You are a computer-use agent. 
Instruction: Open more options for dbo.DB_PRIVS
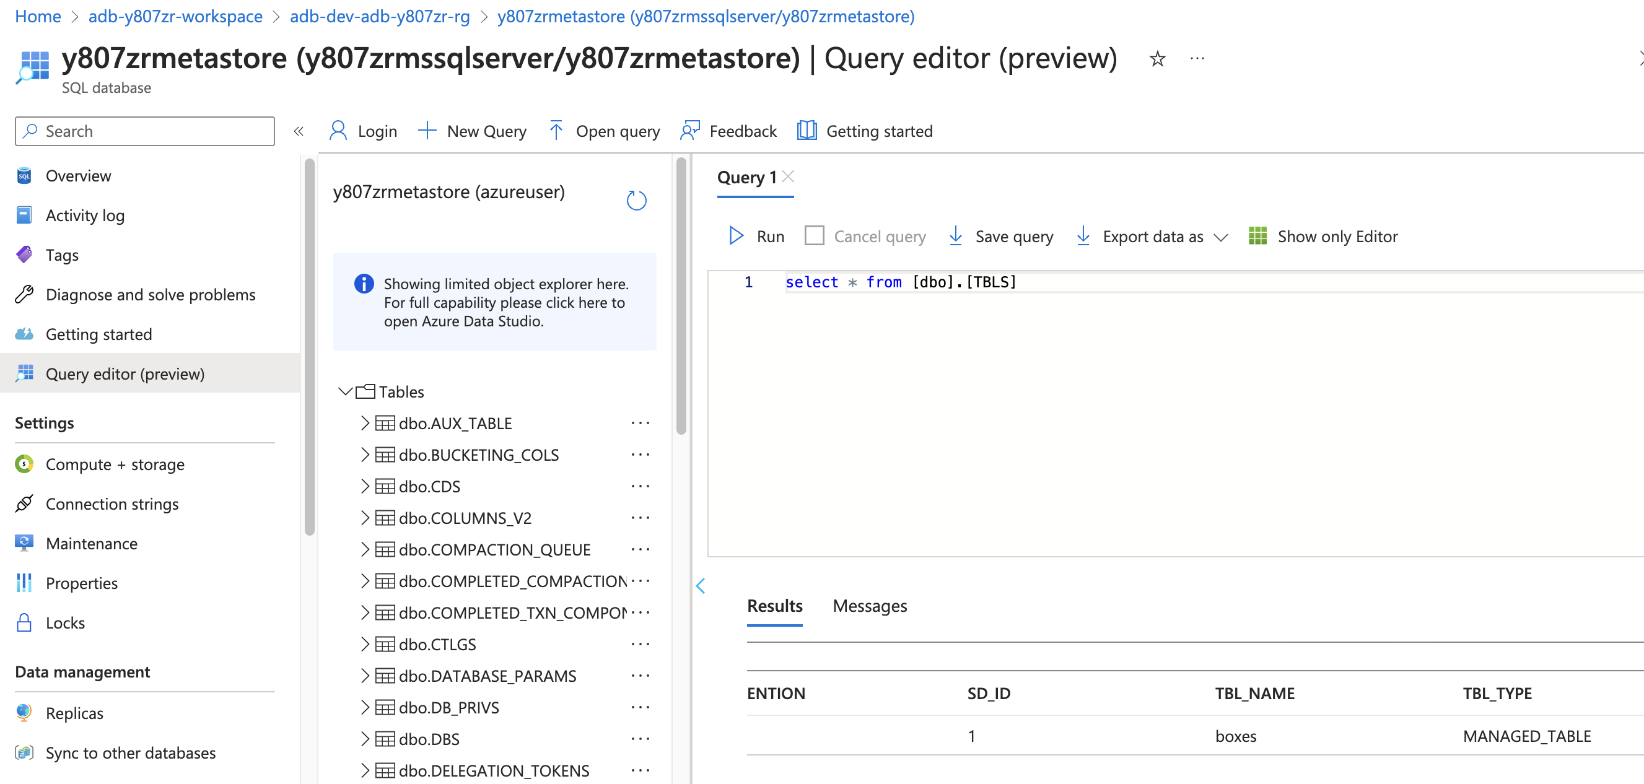click(640, 707)
